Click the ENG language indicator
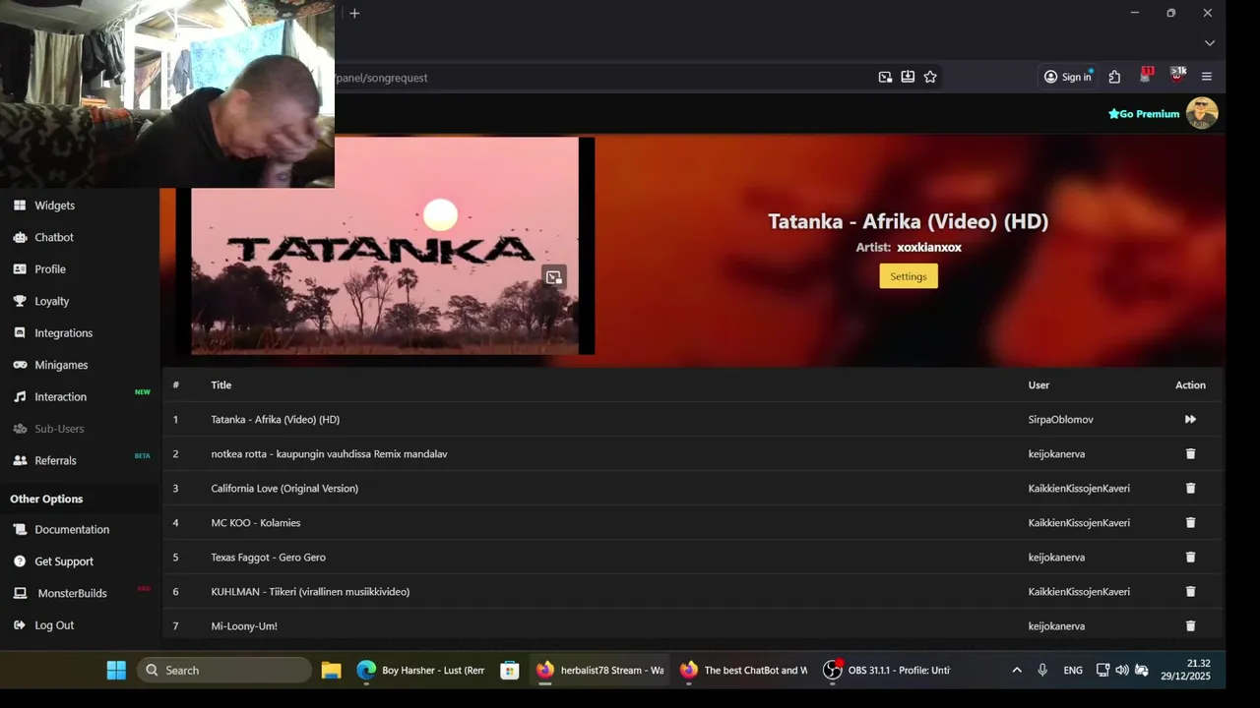 point(1073,670)
